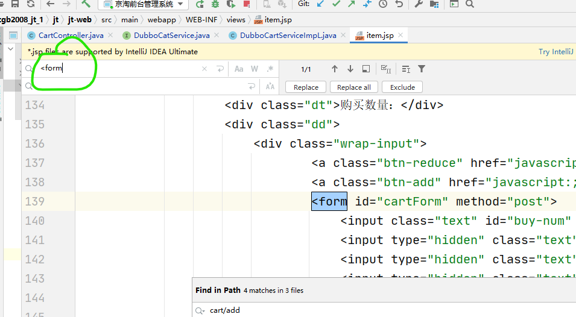Open Project Structure icon
The width and height of the screenshot is (576, 317).
click(434, 4)
